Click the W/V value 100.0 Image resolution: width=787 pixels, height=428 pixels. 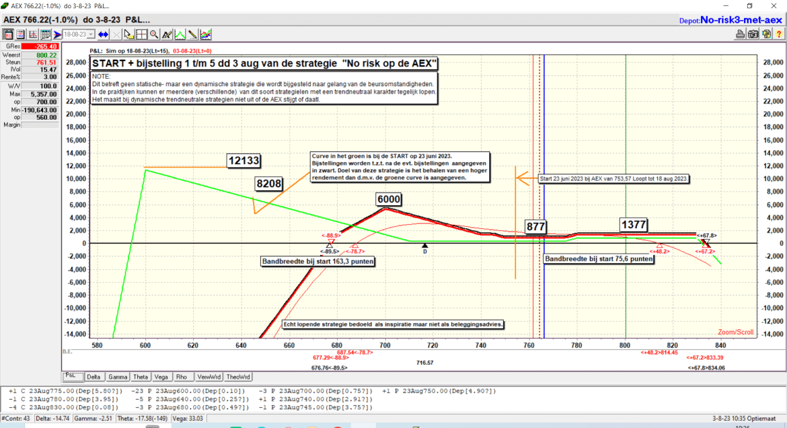(x=40, y=86)
